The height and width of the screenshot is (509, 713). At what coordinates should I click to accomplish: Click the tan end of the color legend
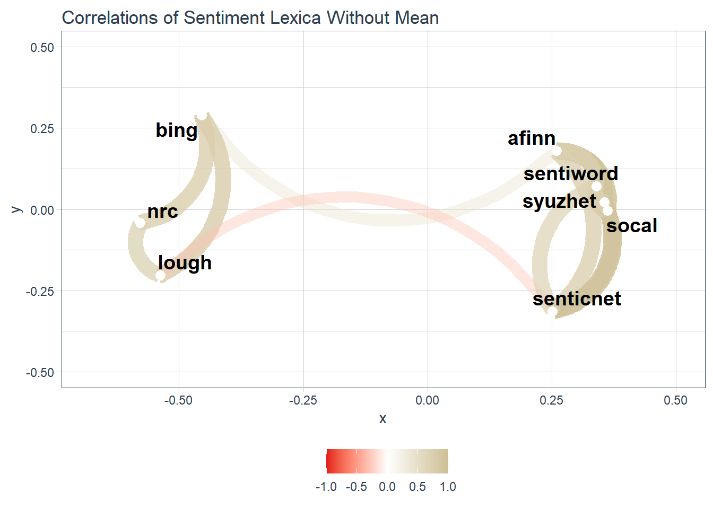(x=445, y=461)
